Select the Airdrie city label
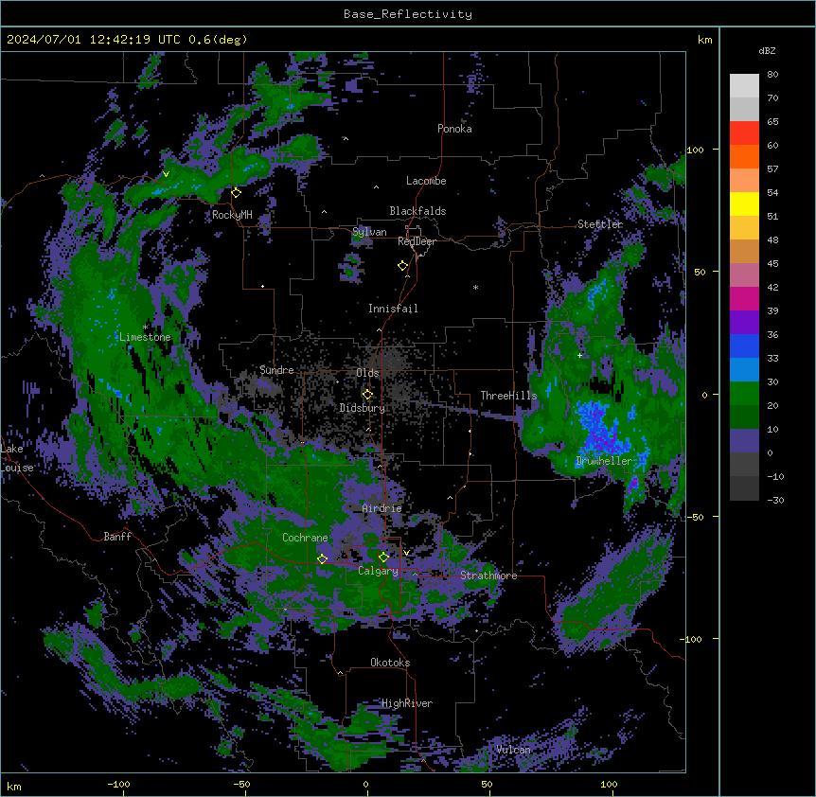This screenshot has height=797, width=816. pyautogui.click(x=381, y=508)
